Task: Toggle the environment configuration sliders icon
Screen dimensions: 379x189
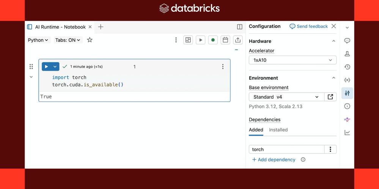Action: tap(347, 93)
